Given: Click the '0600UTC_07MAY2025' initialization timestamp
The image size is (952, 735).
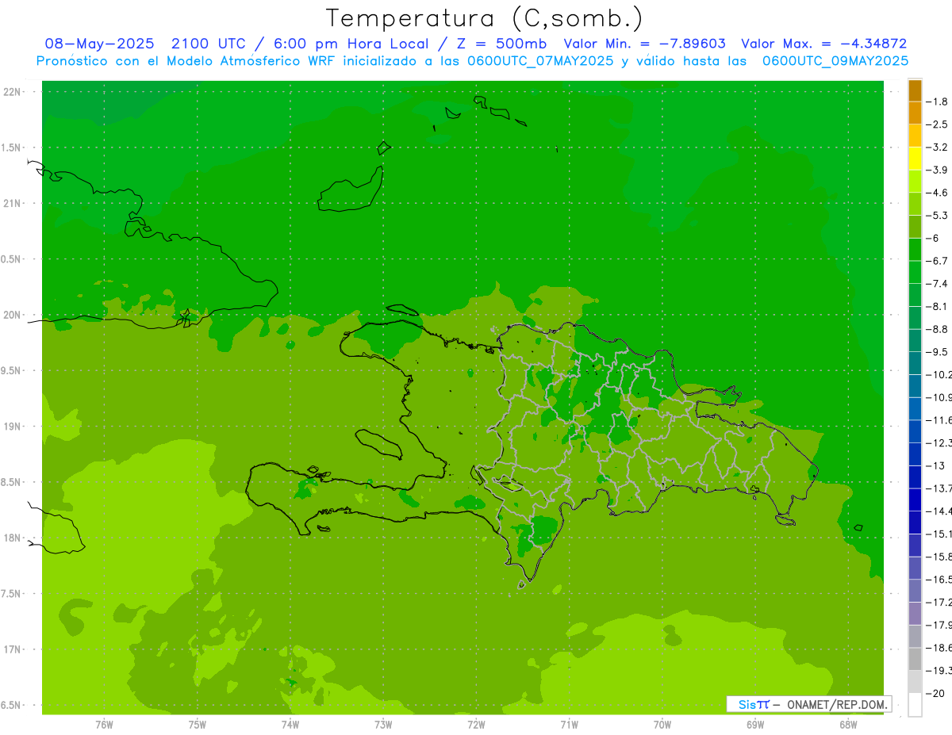Looking at the screenshot, I should point(540,61).
